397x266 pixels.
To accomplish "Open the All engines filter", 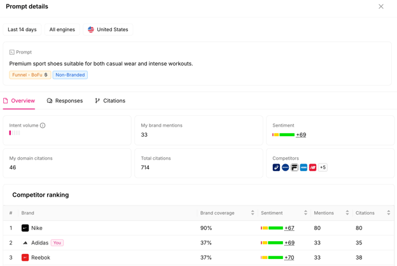I will point(62,30).
